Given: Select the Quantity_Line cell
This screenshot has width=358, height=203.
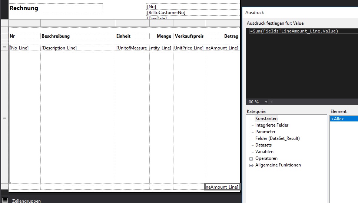Looking at the screenshot, I should point(162,48).
